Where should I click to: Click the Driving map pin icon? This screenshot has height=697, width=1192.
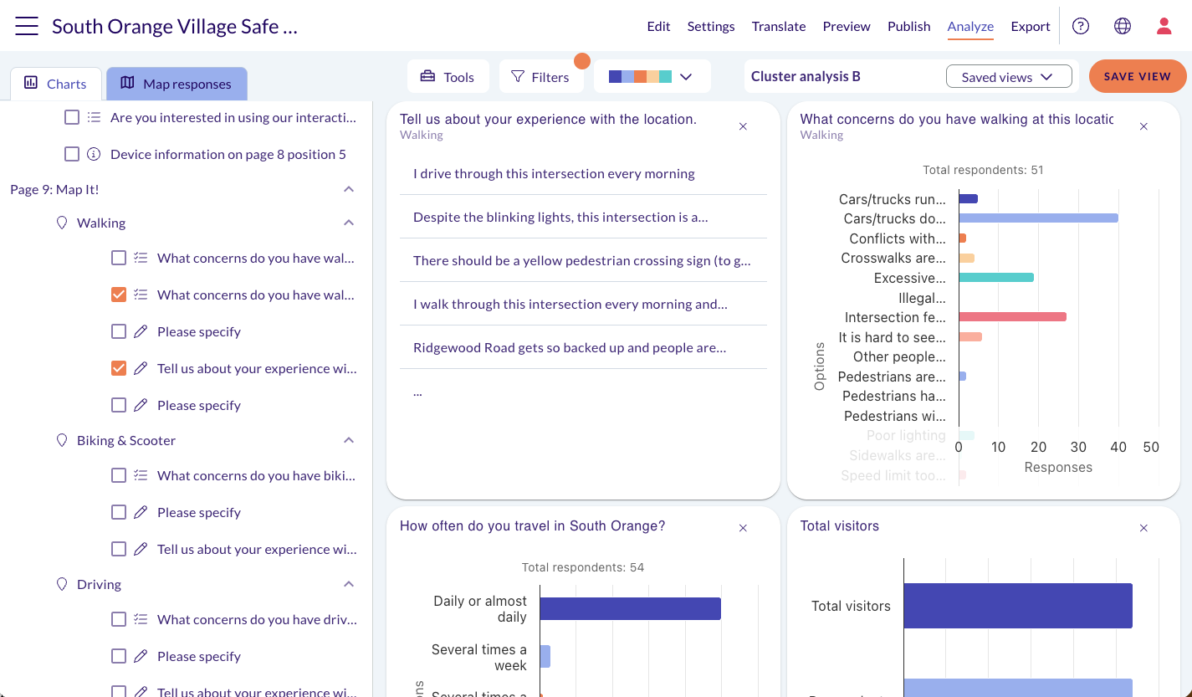(x=61, y=584)
